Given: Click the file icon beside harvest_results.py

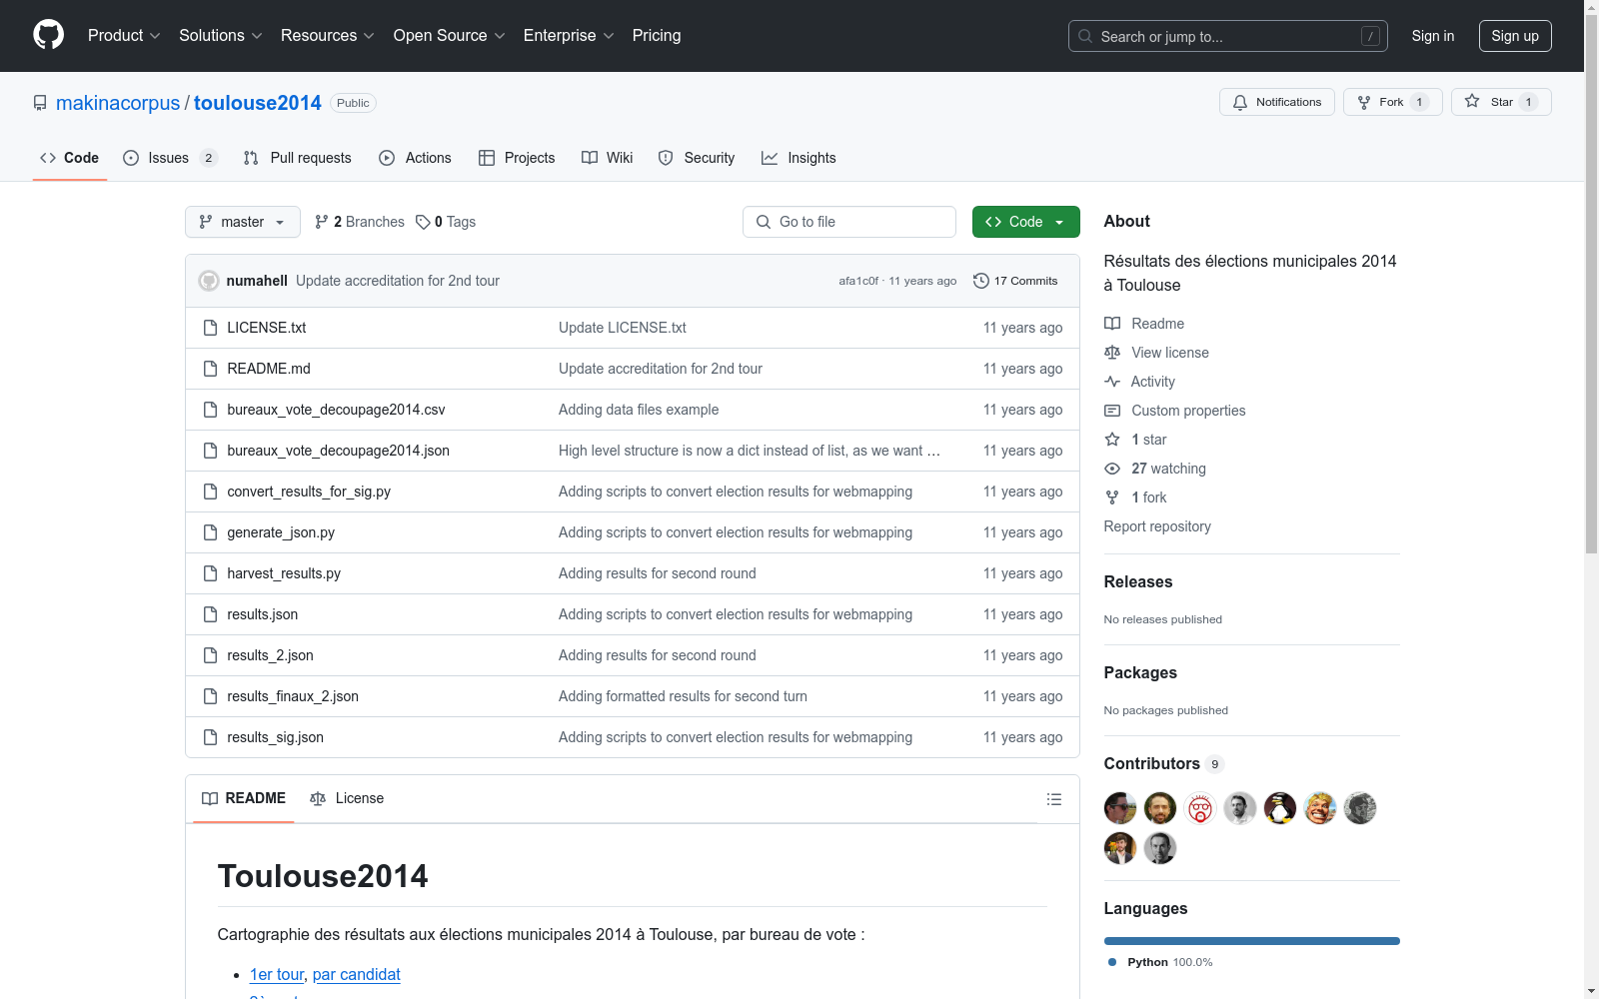Looking at the screenshot, I should pyautogui.click(x=210, y=573).
